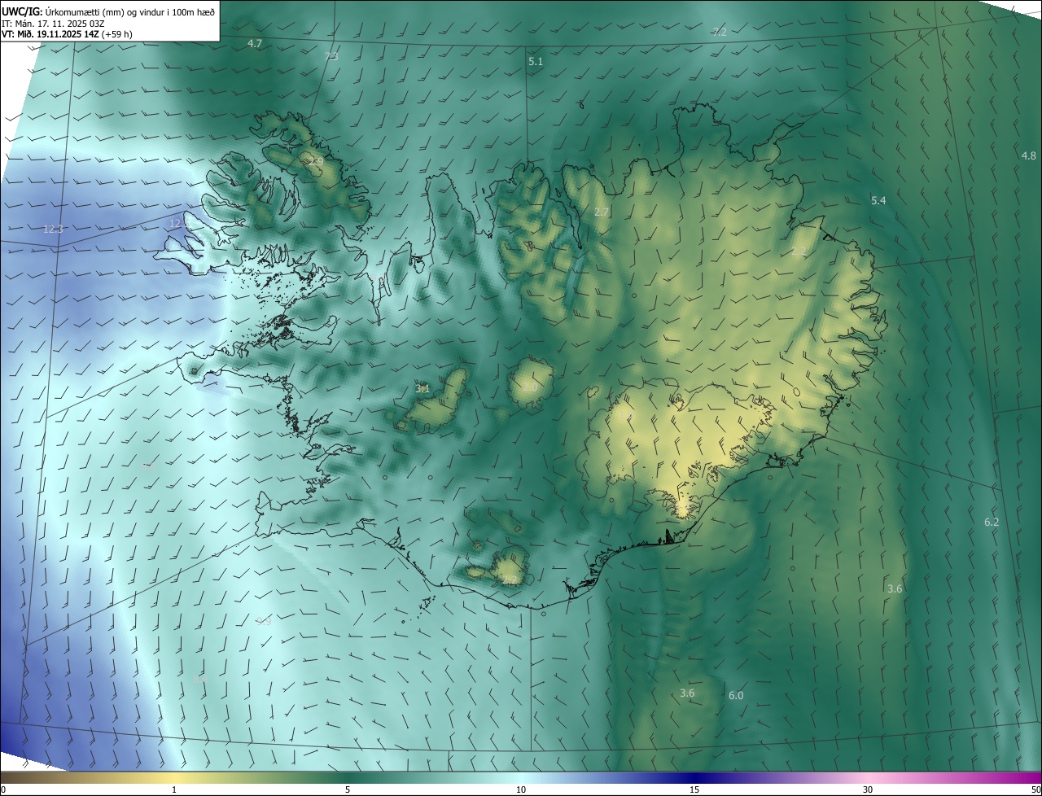Click the 5.4 value label off the northeast coast
The width and height of the screenshot is (1042, 796).
(x=878, y=200)
